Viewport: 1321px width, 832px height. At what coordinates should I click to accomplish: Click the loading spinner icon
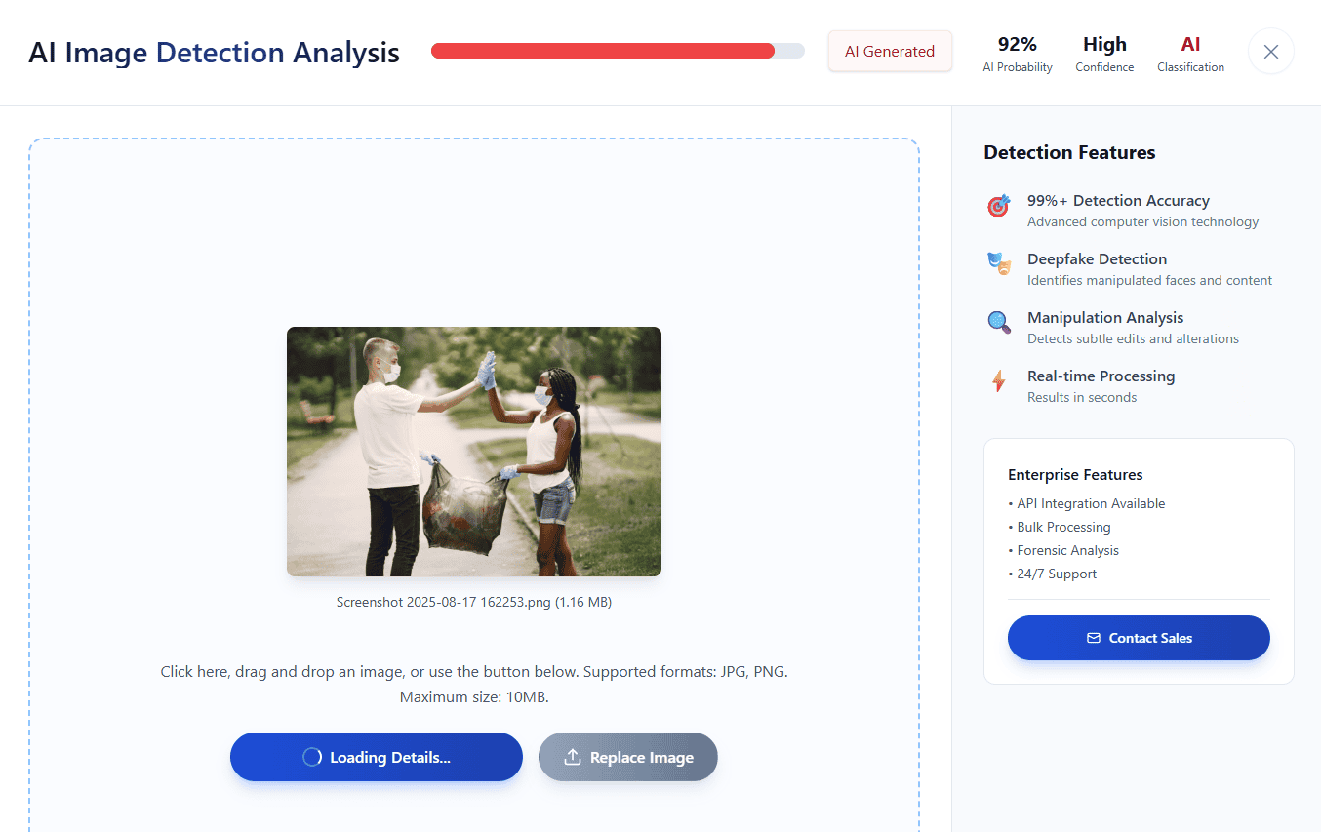[312, 757]
